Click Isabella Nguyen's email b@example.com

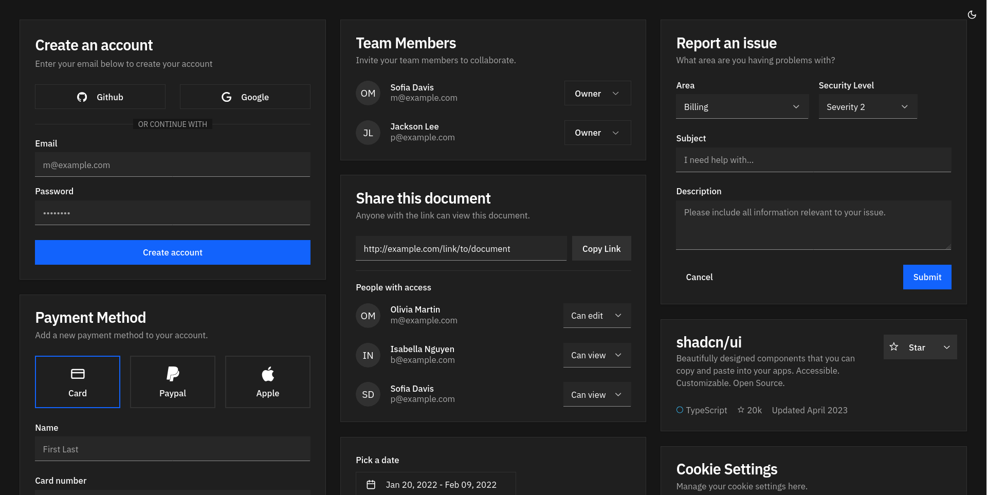(423, 360)
